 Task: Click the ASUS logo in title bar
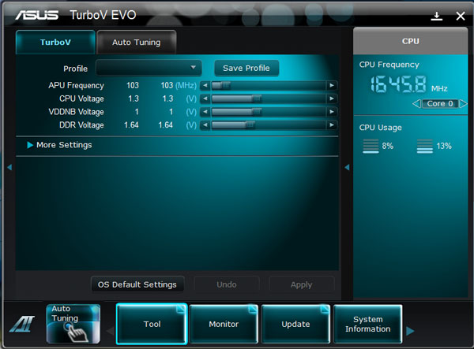point(37,15)
